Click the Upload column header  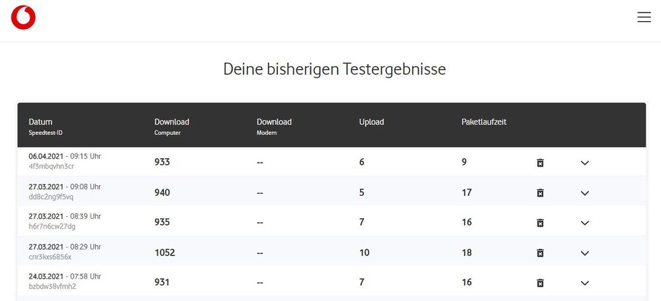tap(371, 122)
